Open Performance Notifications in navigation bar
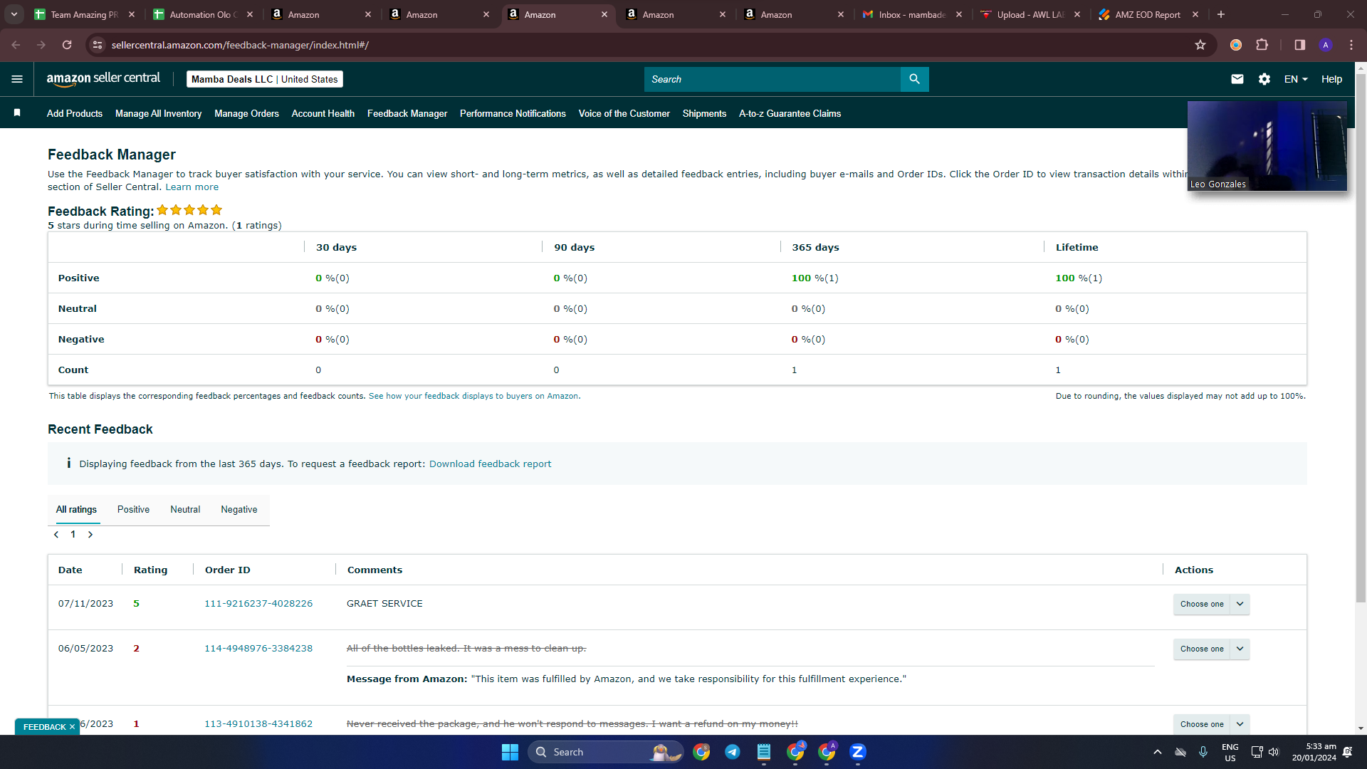The image size is (1367, 769). click(513, 113)
